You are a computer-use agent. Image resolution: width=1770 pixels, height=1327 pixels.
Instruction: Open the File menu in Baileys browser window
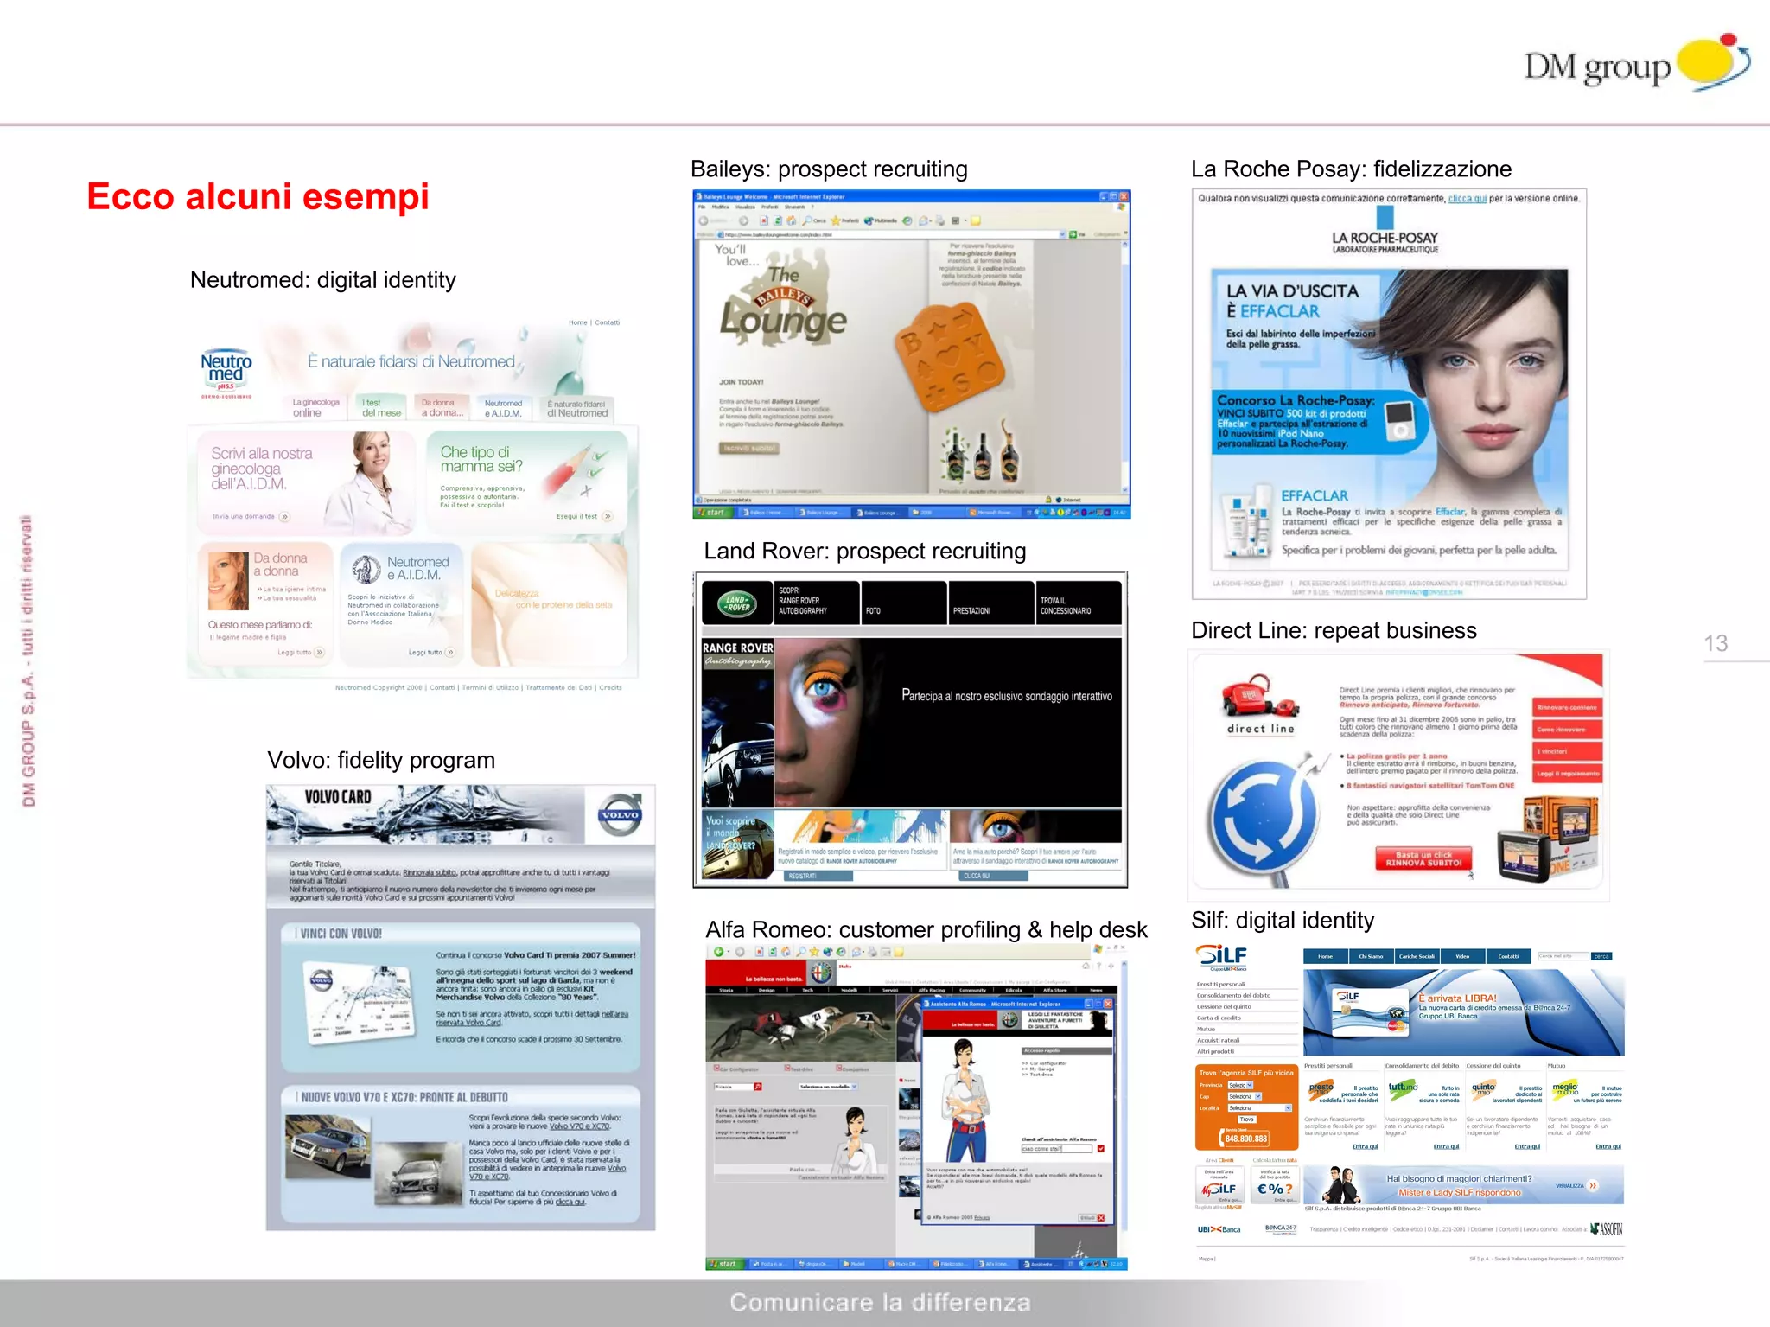coord(702,207)
